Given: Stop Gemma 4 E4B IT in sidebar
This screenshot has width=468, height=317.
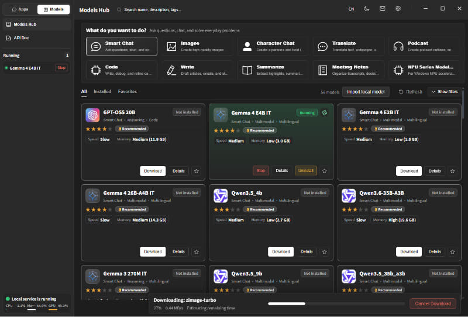Looking at the screenshot, I should (x=61, y=68).
